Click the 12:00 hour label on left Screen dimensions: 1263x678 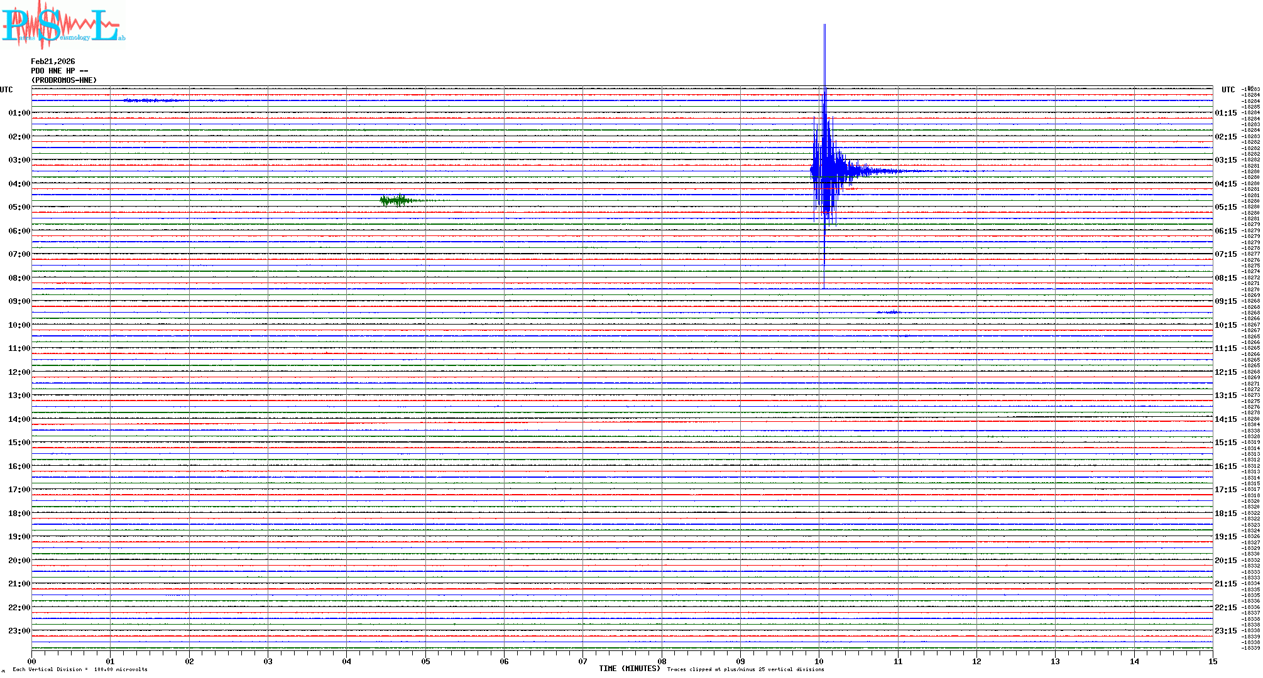[19, 372]
